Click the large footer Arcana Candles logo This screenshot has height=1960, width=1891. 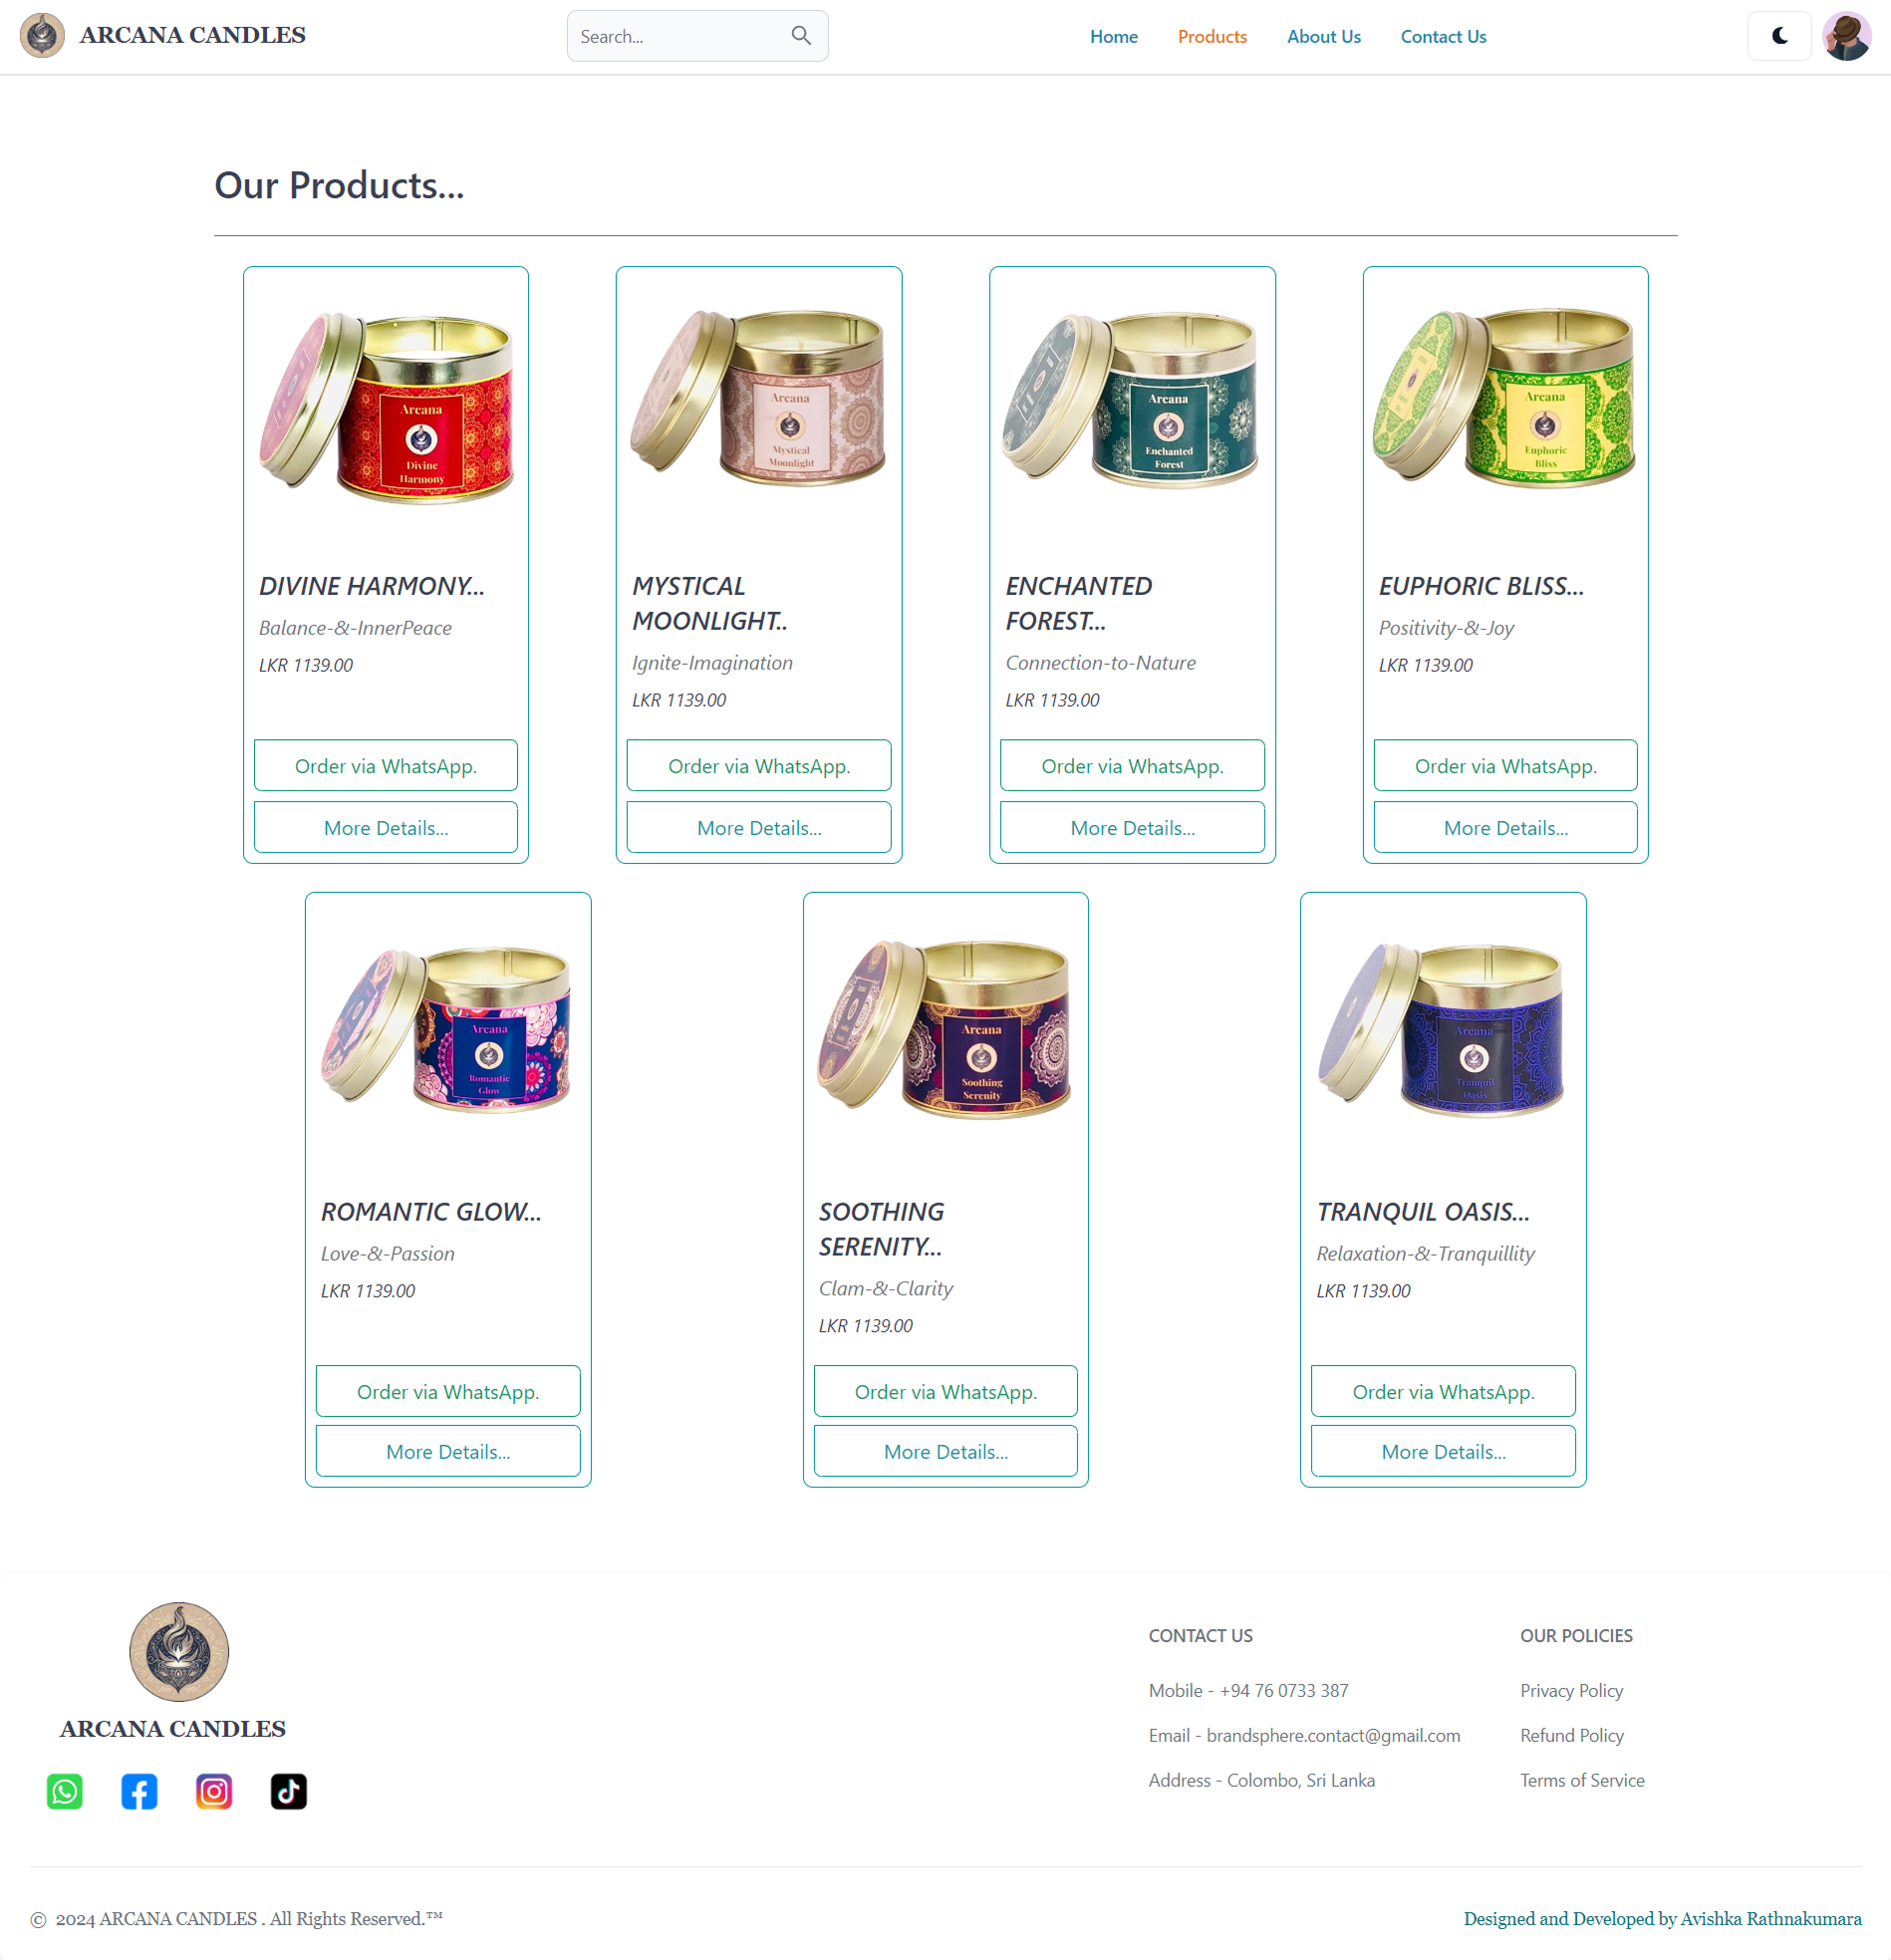pyautogui.click(x=179, y=1651)
